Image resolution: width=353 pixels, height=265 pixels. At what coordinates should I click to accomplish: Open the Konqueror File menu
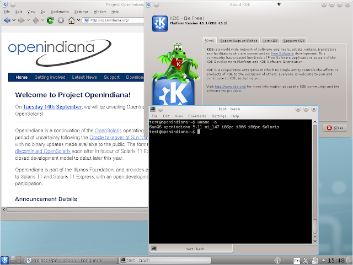(x=7, y=12)
